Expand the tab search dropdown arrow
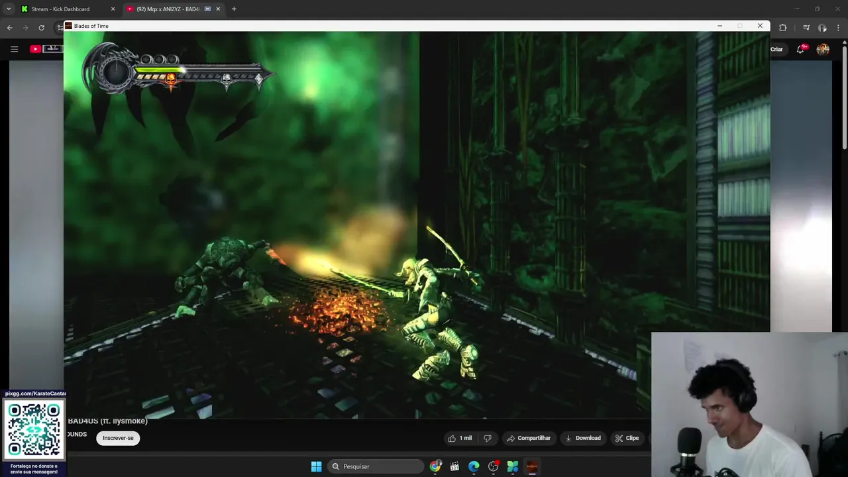This screenshot has width=848, height=477. [9, 9]
